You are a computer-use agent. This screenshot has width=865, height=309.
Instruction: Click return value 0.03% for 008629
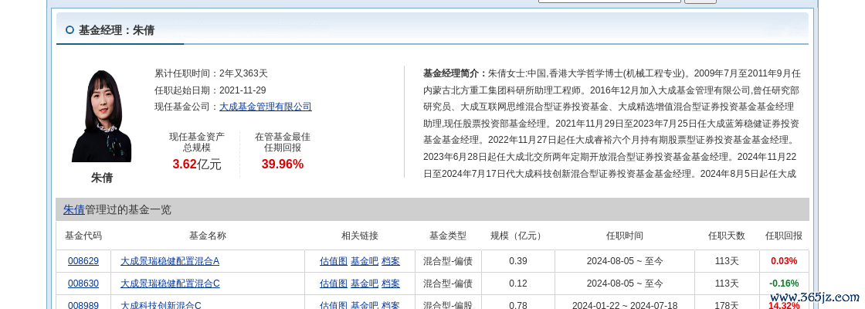pos(784,261)
